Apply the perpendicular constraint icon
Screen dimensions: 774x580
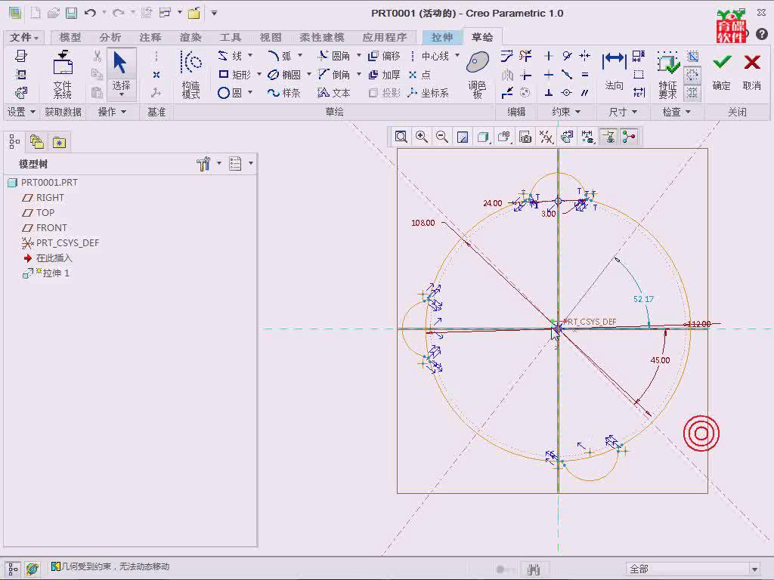coord(549,93)
